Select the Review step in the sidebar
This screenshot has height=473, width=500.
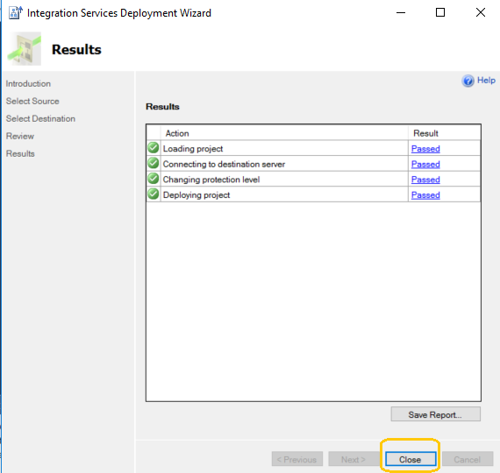[x=20, y=137]
